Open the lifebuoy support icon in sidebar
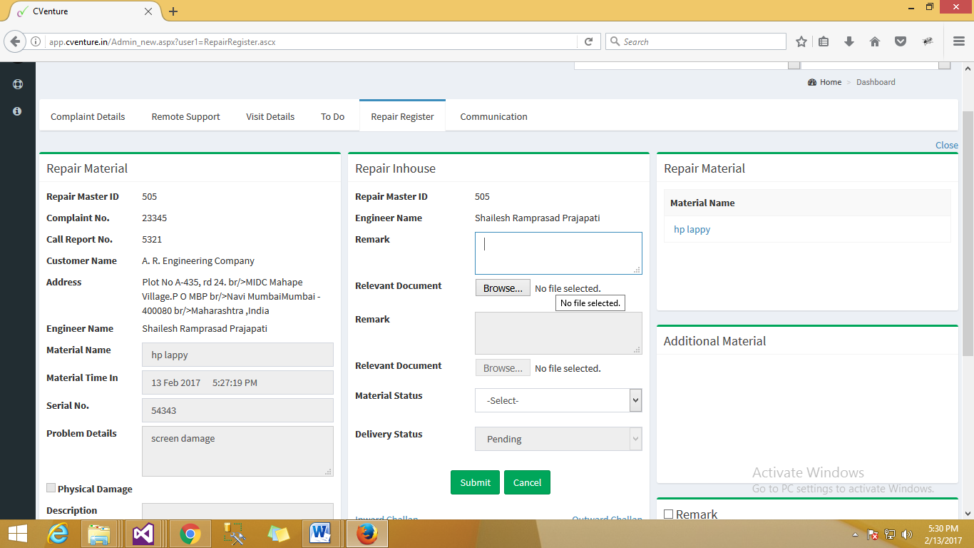 [x=18, y=83]
